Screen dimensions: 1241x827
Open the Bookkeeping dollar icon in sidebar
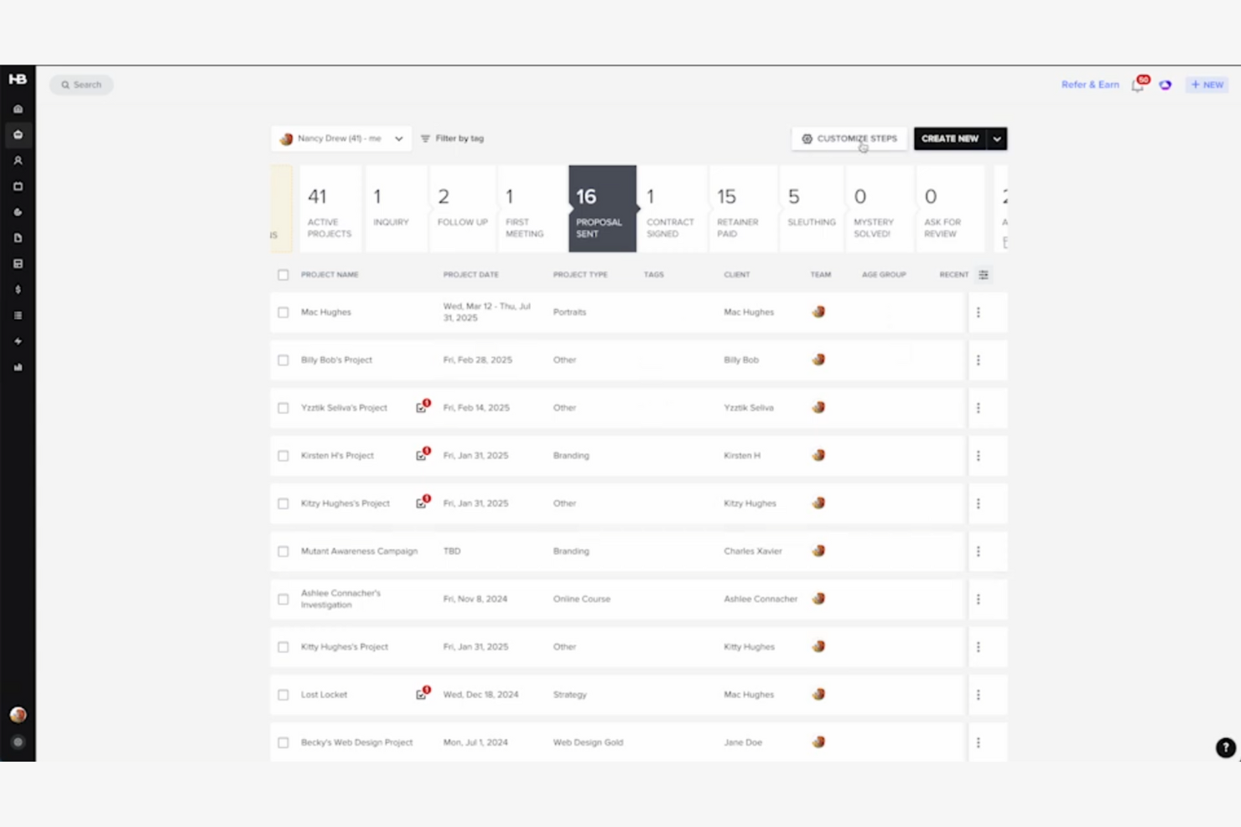click(18, 289)
